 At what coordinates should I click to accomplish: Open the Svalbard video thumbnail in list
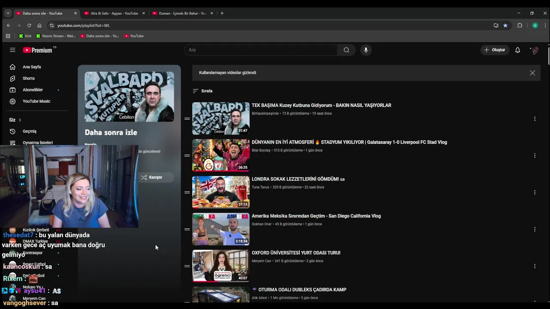tap(221, 118)
